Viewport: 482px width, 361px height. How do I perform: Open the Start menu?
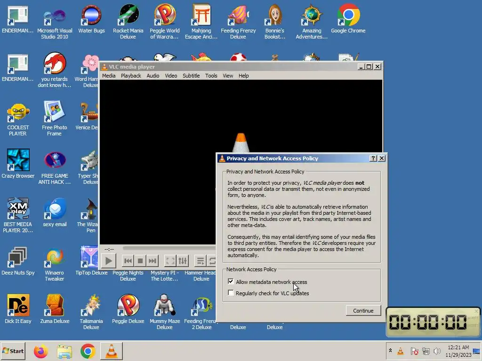[x=13, y=351]
